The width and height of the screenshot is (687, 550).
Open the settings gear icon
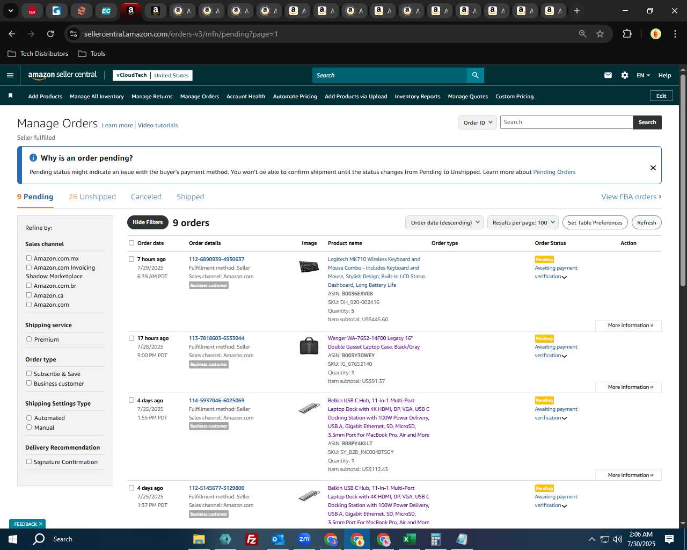pos(625,75)
